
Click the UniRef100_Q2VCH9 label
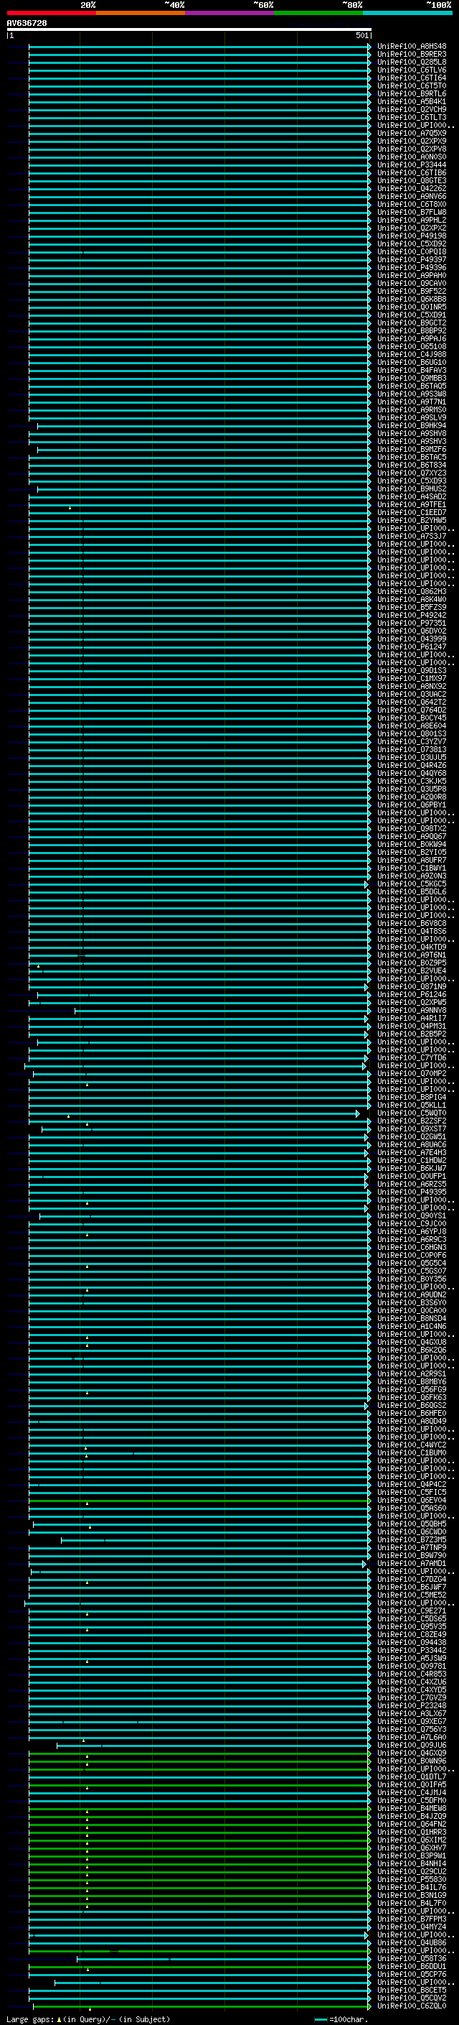pyautogui.click(x=412, y=109)
